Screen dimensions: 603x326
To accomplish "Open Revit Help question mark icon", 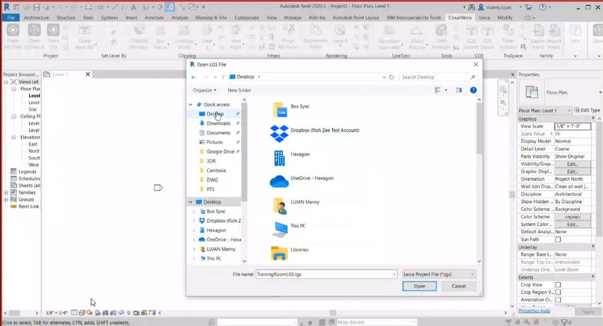I will coord(542,7).
